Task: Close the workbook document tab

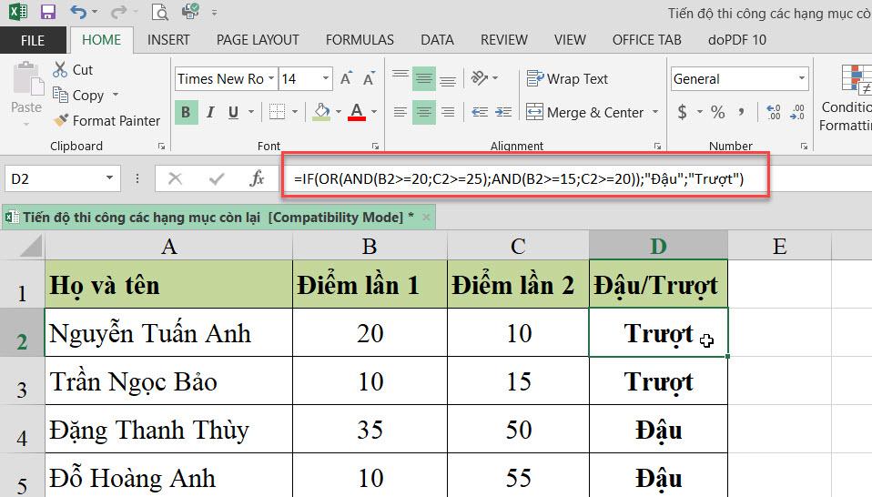Action: [426, 218]
